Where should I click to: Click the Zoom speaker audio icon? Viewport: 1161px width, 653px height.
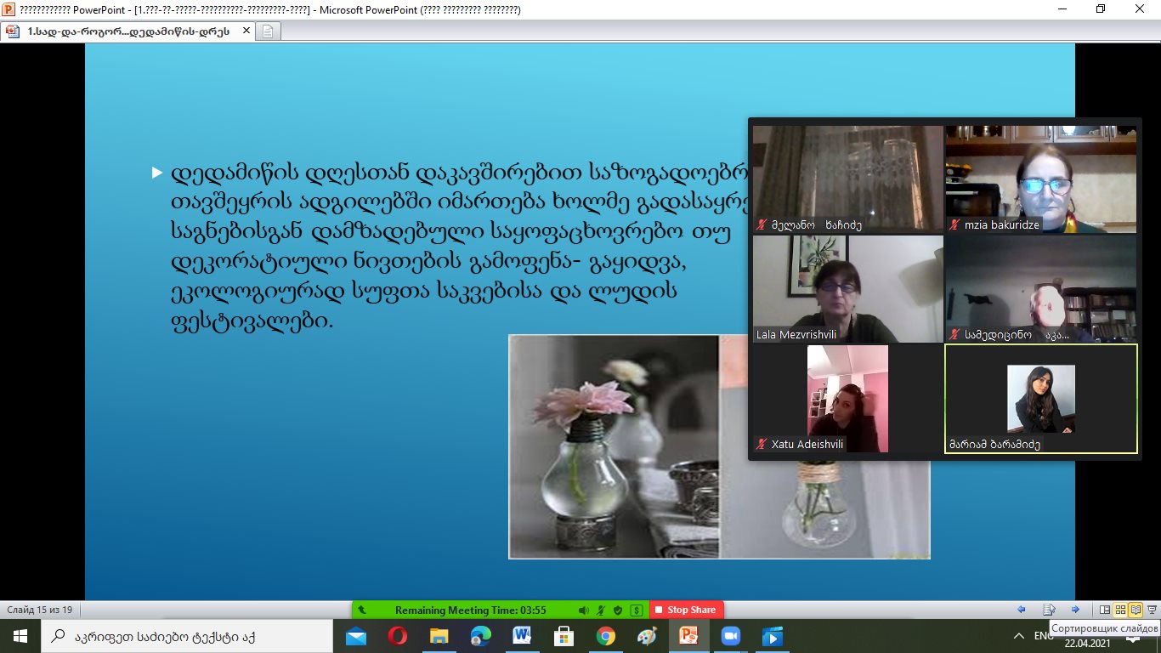pyautogui.click(x=584, y=610)
